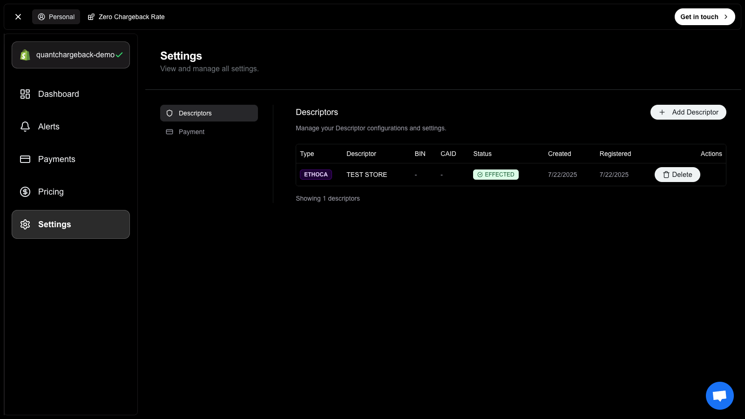Click the BIN column header

[x=420, y=154]
